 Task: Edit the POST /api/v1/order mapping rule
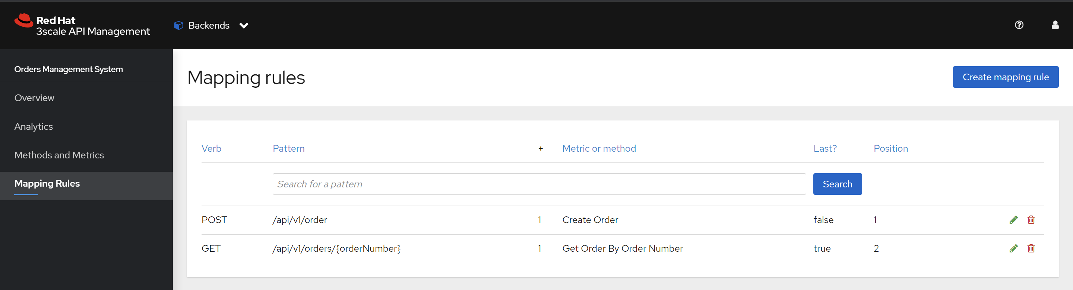tap(1013, 220)
